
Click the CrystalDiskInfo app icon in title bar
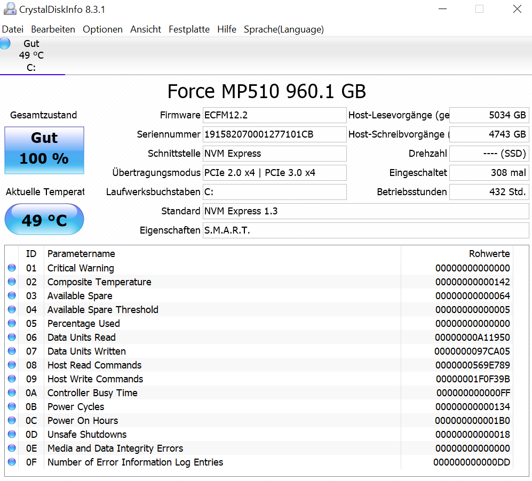[9, 9]
